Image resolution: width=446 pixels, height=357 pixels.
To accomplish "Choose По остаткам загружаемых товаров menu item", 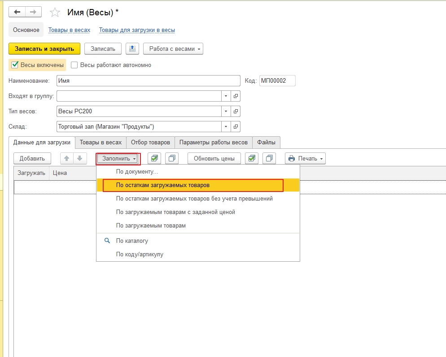I will (162, 185).
